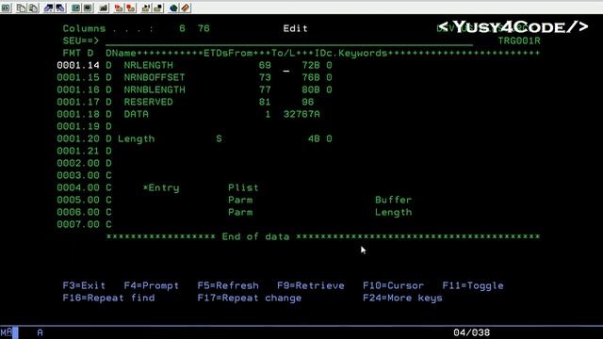Click the Buffer result field
The image size is (603, 339).
[x=394, y=201]
